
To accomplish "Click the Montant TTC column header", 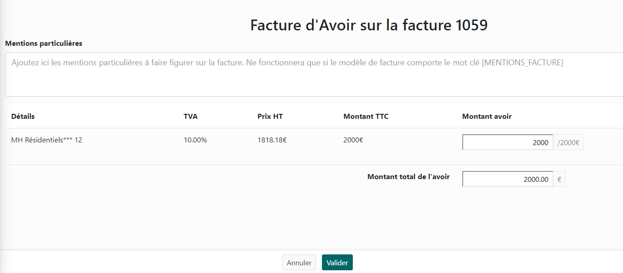I will [x=366, y=117].
